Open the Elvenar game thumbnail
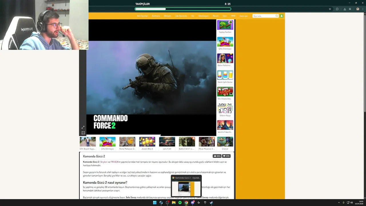 pyautogui.click(x=225, y=142)
